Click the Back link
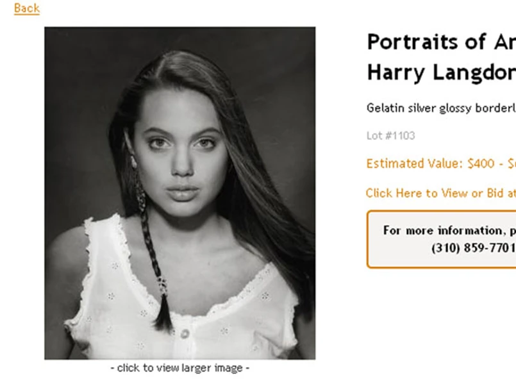The height and width of the screenshot is (382, 516). [26, 8]
